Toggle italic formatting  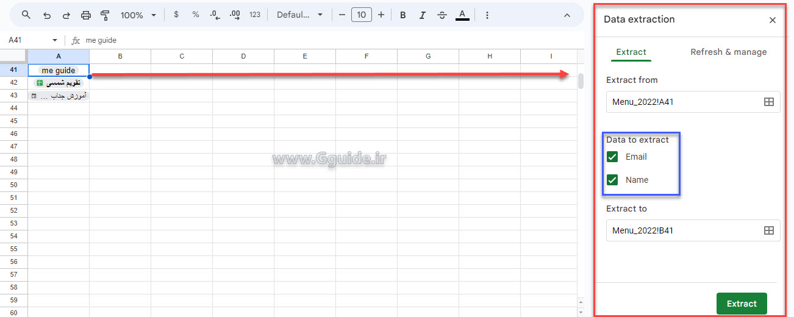click(x=422, y=15)
